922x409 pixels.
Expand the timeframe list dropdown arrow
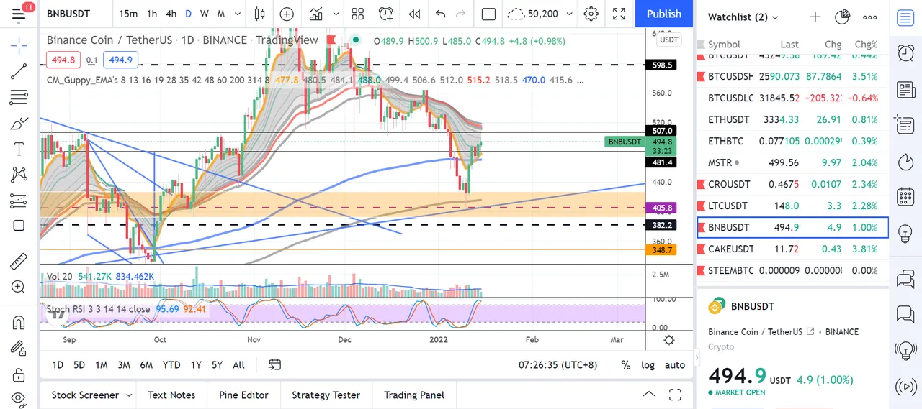pyautogui.click(x=238, y=14)
